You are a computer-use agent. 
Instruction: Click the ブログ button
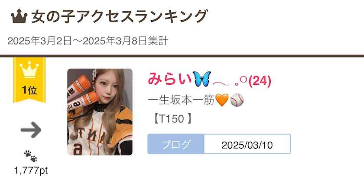[x=176, y=144]
